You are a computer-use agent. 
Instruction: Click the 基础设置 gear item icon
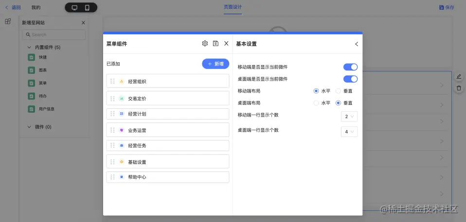click(122, 162)
